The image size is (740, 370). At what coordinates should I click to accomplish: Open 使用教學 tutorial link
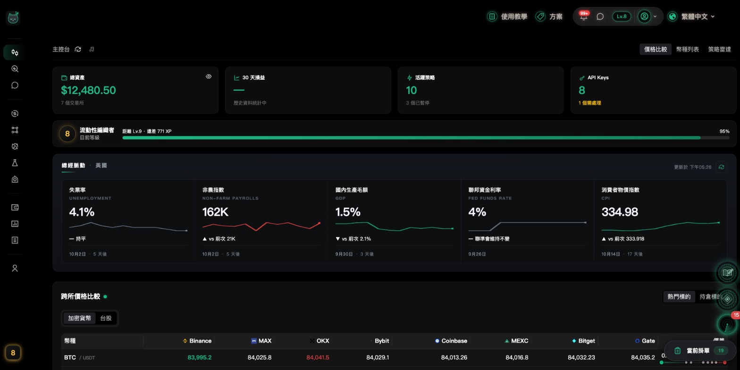[x=507, y=17]
